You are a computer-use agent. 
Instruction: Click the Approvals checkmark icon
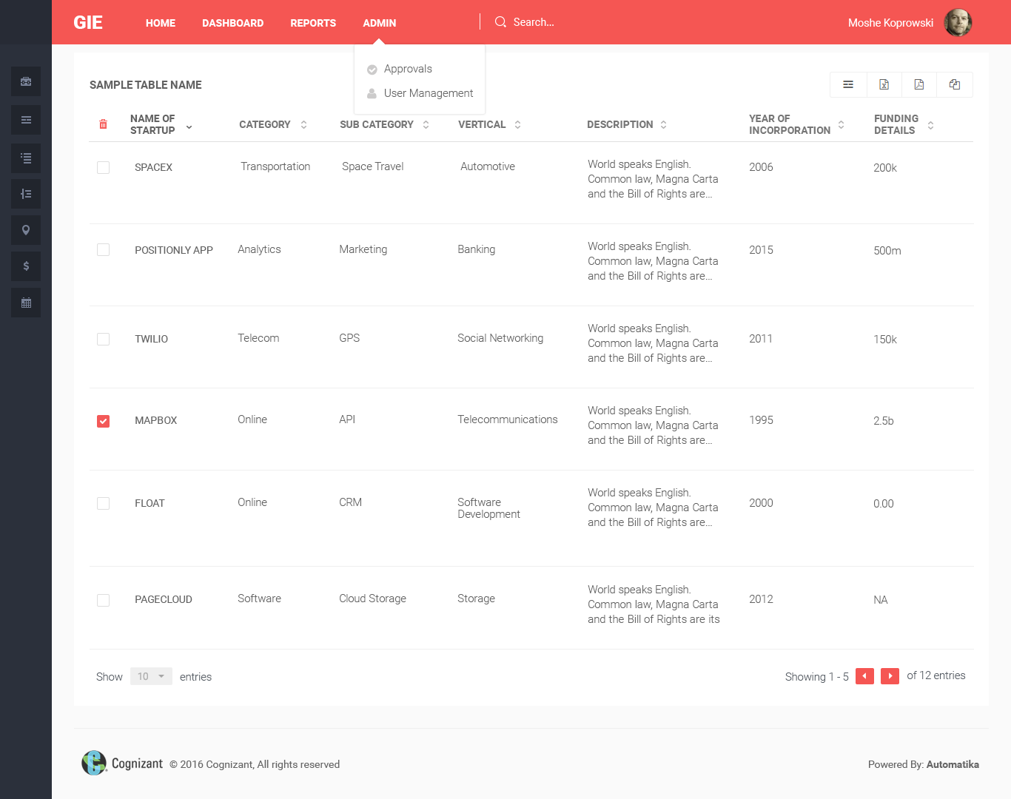point(372,70)
